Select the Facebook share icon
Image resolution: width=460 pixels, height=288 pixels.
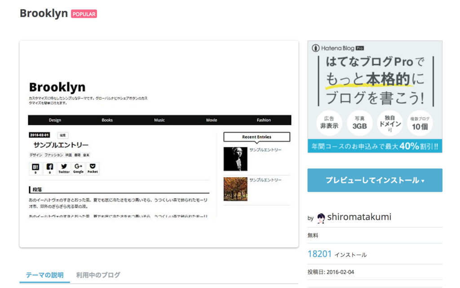tap(49, 168)
